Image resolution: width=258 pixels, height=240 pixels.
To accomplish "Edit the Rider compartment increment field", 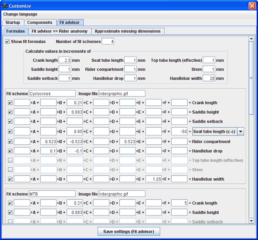I will pos(130,69).
